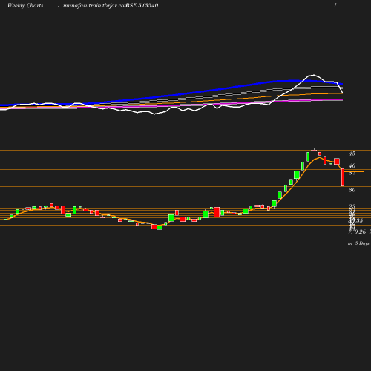Click the '23' price axis label
The image size is (371, 371).
point(352,206)
